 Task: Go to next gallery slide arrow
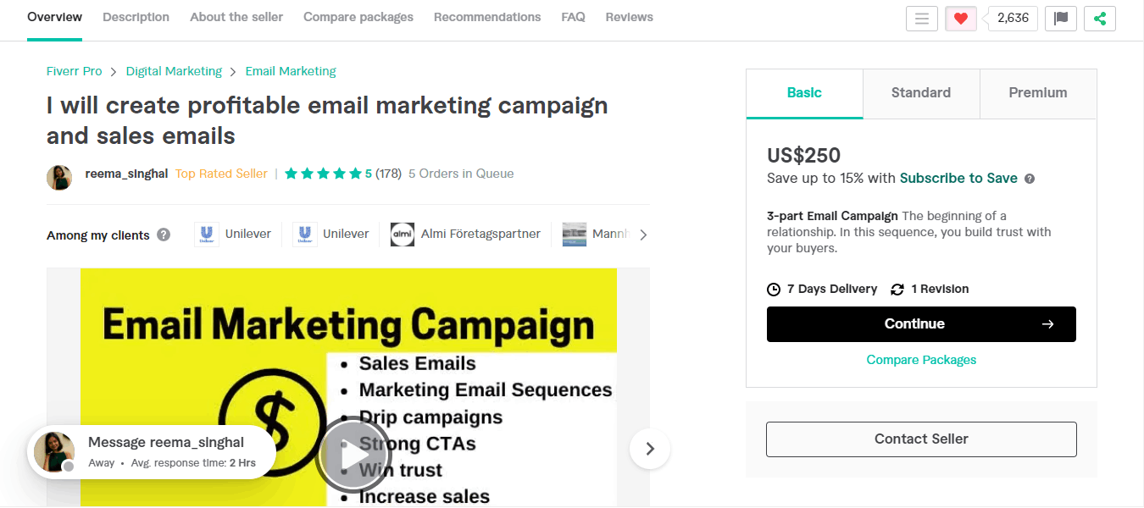[650, 449]
